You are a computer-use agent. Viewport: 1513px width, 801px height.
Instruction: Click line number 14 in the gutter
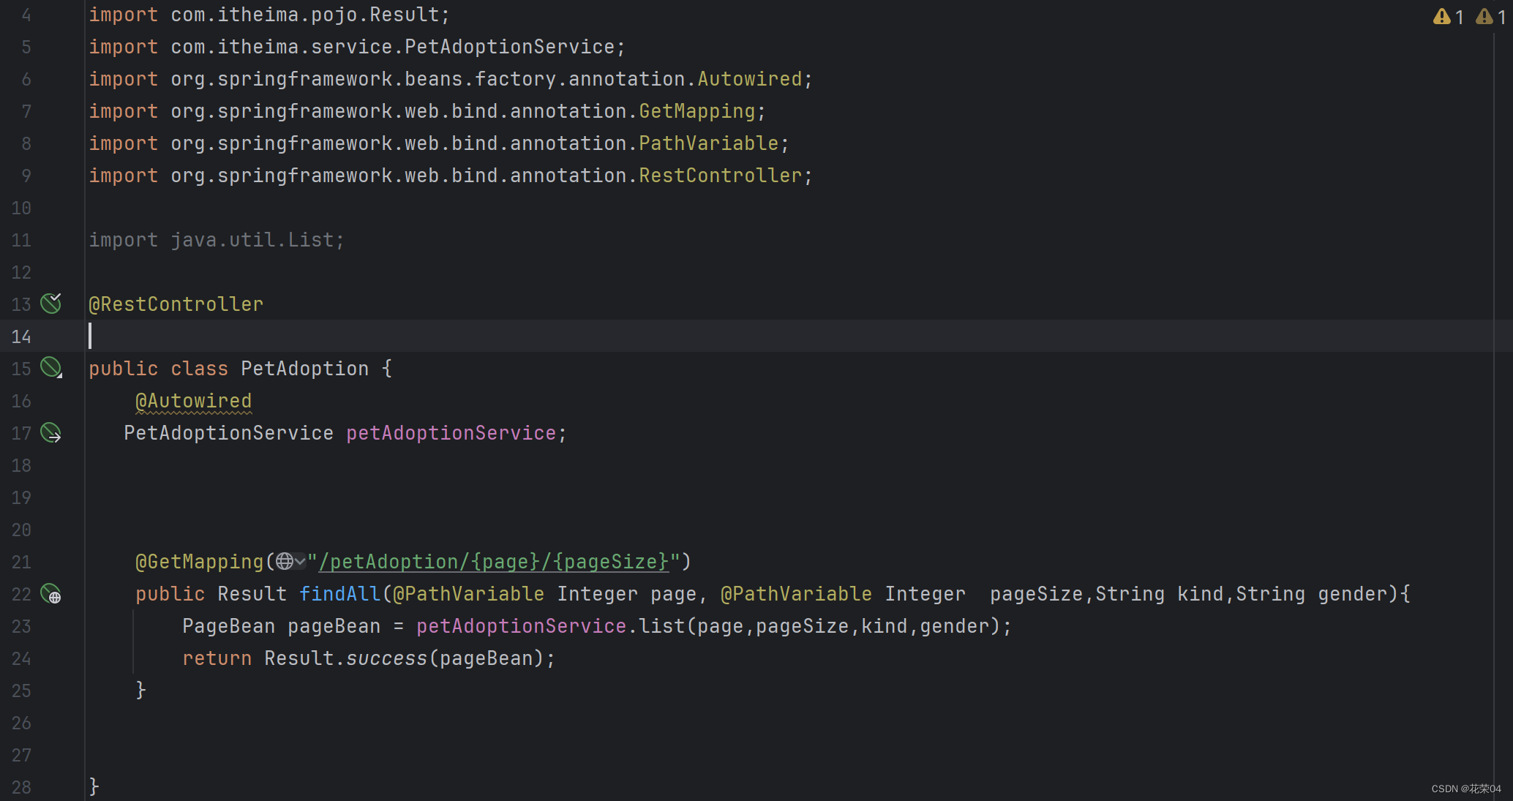[x=21, y=336]
